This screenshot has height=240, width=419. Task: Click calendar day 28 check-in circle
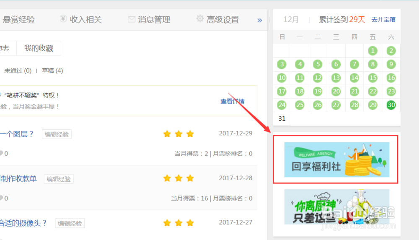354,105
